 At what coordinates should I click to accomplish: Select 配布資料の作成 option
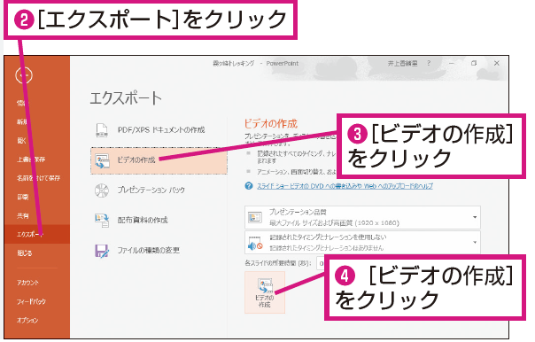143,220
